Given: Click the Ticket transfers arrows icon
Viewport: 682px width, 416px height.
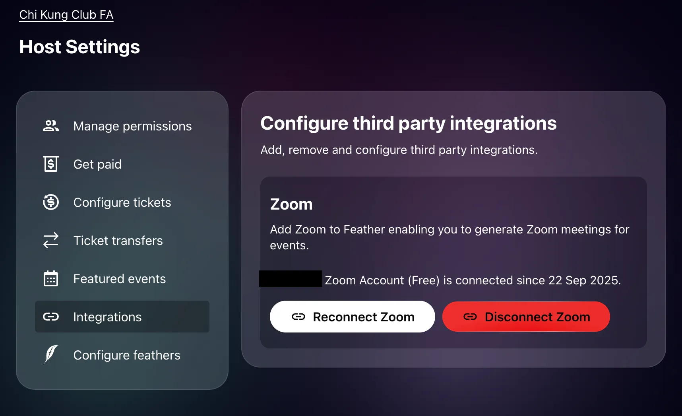Looking at the screenshot, I should click(50, 240).
